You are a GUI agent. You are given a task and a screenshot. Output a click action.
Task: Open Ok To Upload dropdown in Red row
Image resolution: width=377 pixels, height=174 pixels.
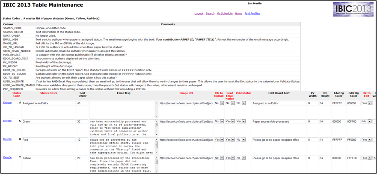(x=219, y=140)
